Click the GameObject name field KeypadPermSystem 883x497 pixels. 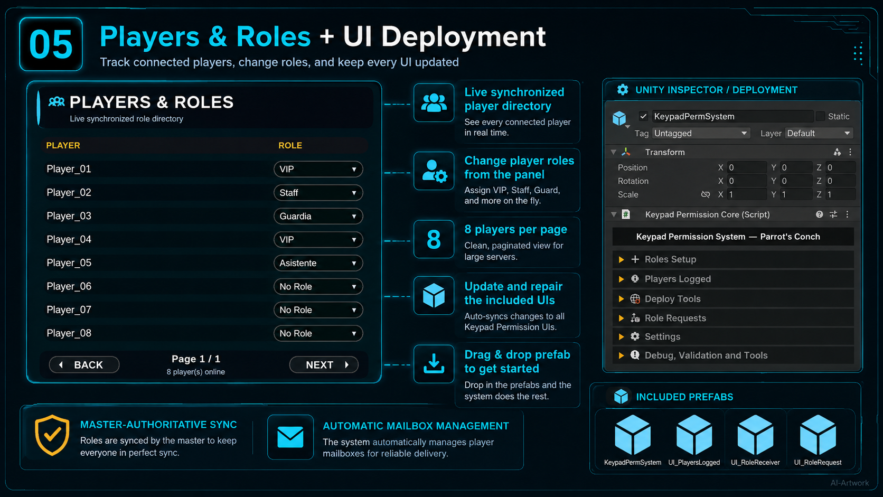pyautogui.click(x=732, y=116)
